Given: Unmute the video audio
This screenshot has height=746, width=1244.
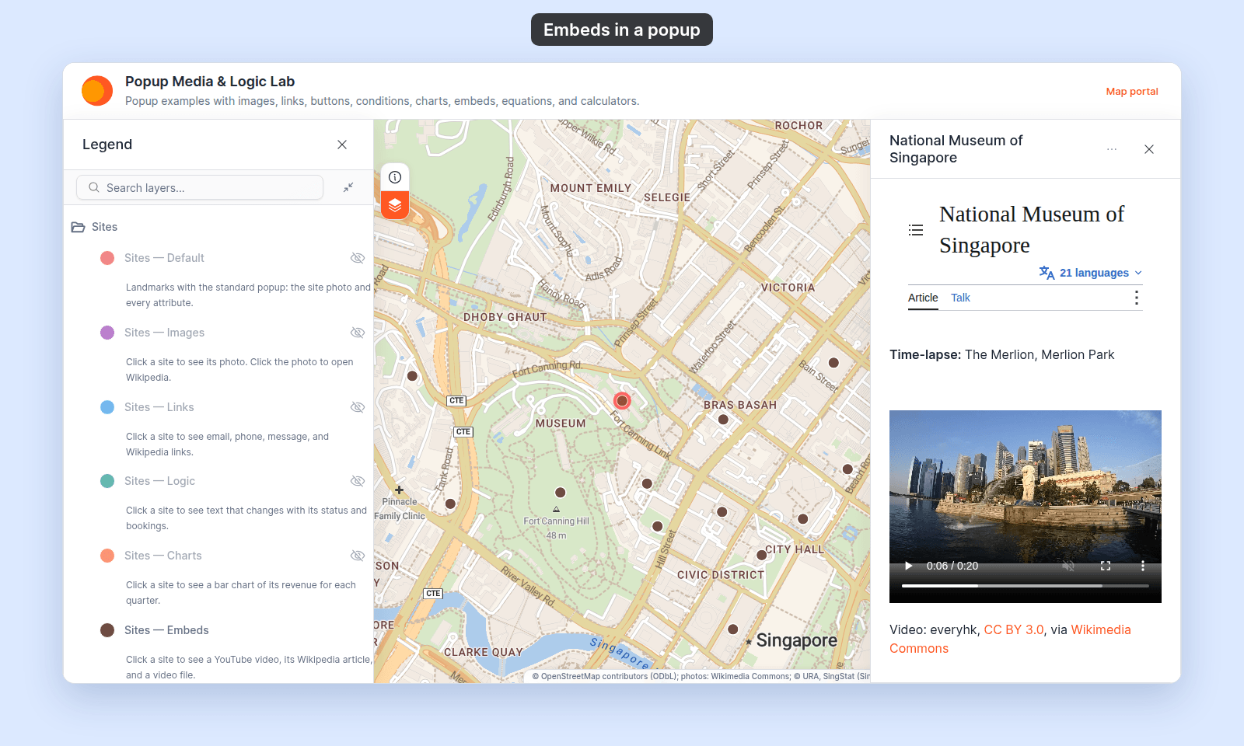Looking at the screenshot, I should [x=1068, y=566].
